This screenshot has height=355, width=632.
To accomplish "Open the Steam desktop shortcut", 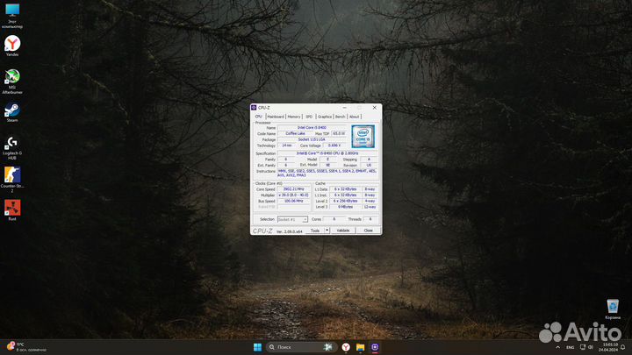I will coord(12,110).
